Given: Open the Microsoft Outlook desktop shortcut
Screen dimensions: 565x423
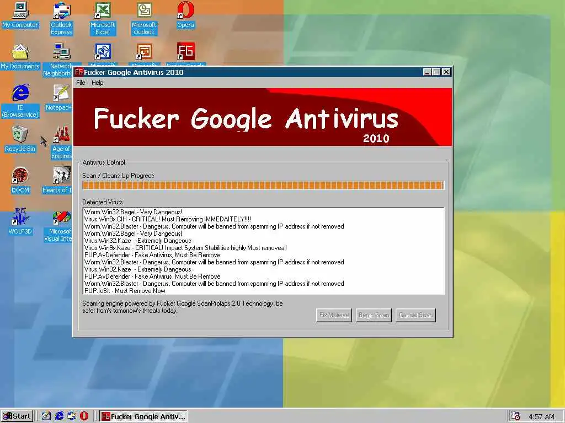Looking at the screenshot, I should point(144,18).
